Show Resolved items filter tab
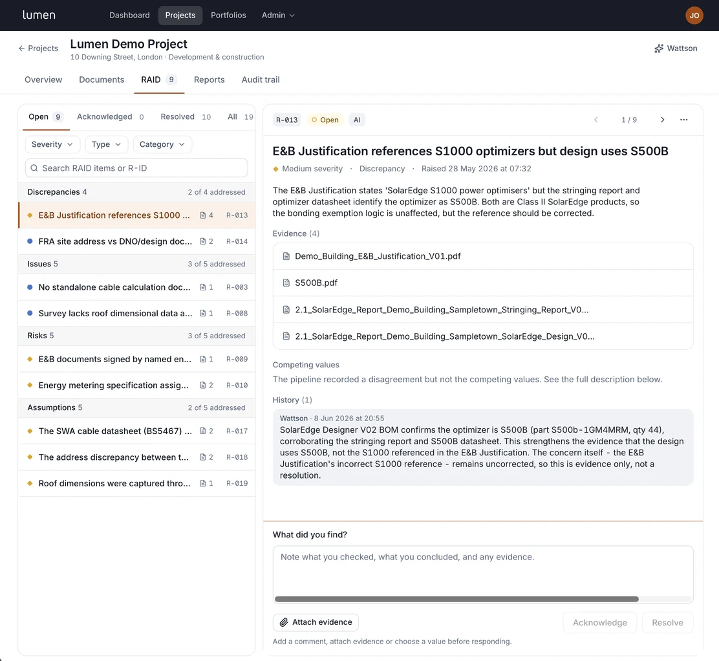The height and width of the screenshot is (661, 719). click(186, 116)
